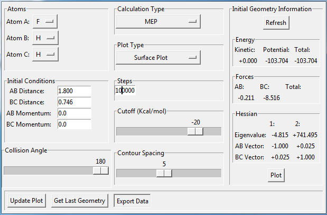Click the Collision Angle slider handle
Image resolution: width=327 pixels, height=215 pixels.
tap(100, 171)
